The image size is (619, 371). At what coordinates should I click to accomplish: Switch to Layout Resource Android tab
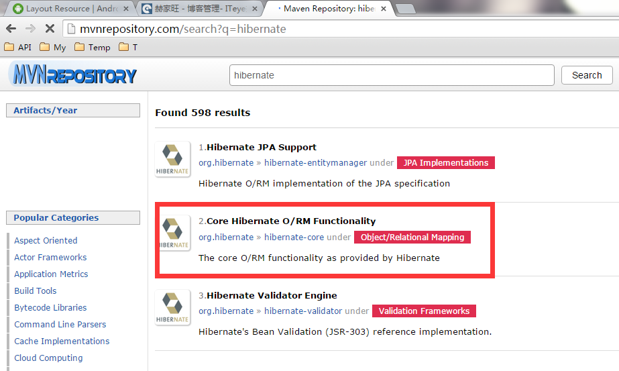click(71, 9)
